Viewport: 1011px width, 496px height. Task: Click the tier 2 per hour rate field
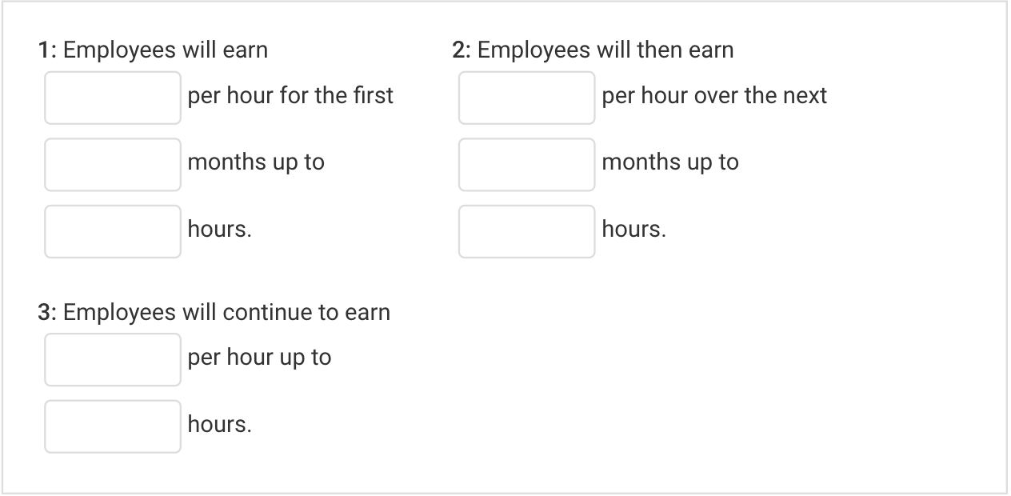[526, 98]
